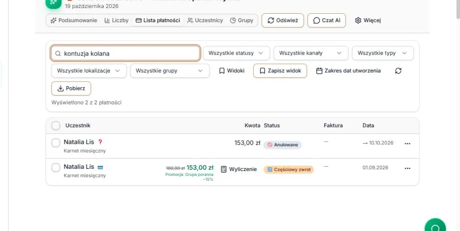
Task: Click the date 19 października 2026
Action: [92, 6]
